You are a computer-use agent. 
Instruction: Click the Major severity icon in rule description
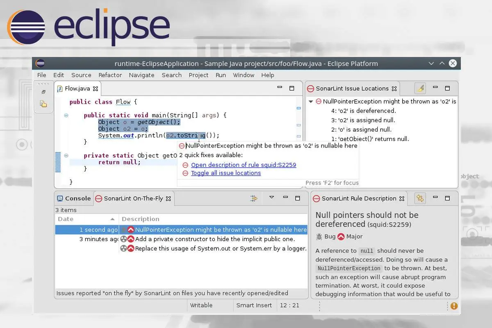point(341,237)
